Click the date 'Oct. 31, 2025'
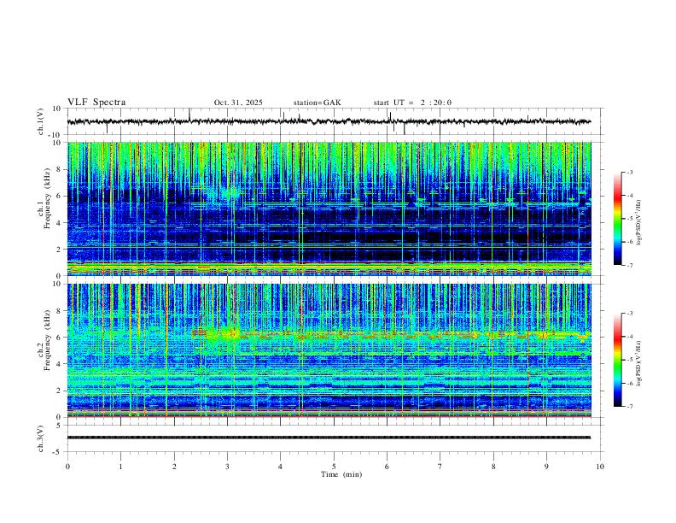676x523 pixels. click(x=238, y=103)
